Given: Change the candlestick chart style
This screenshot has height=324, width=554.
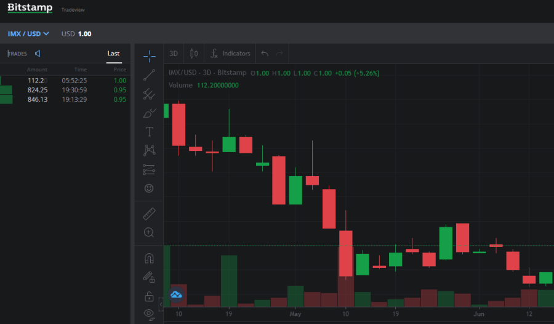Looking at the screenshot, I should pos(194,54).
